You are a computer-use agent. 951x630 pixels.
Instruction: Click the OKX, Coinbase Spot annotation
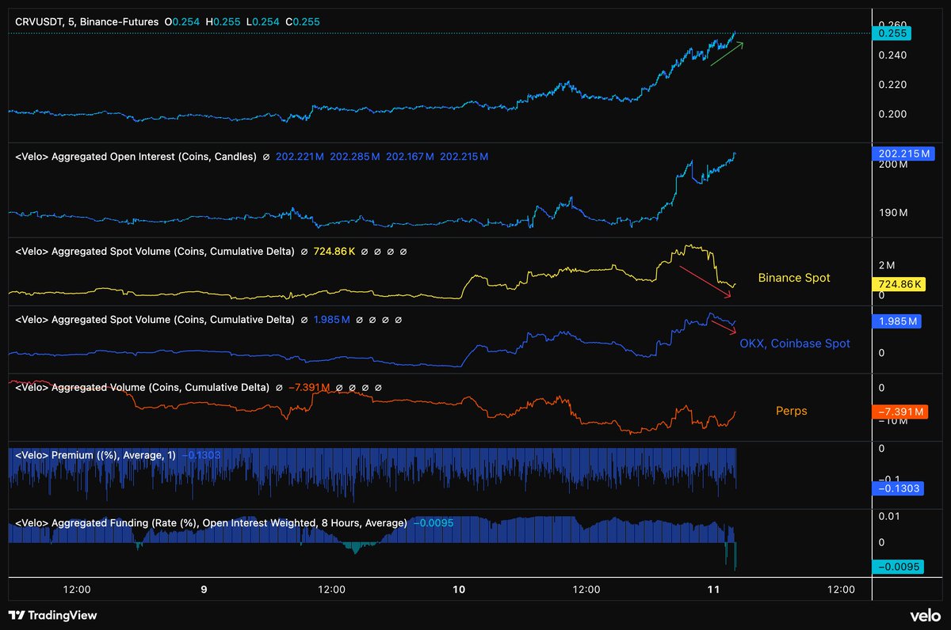pos(795,343)
